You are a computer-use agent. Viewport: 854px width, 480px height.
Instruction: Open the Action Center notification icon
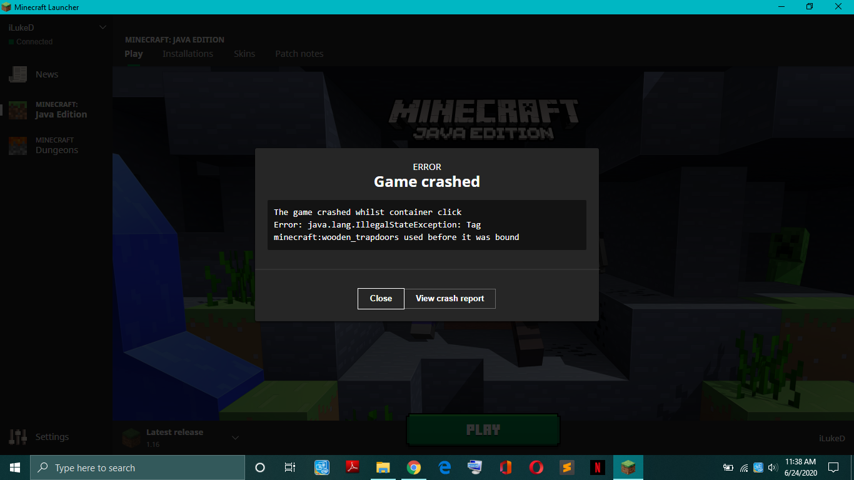[833, 467]
